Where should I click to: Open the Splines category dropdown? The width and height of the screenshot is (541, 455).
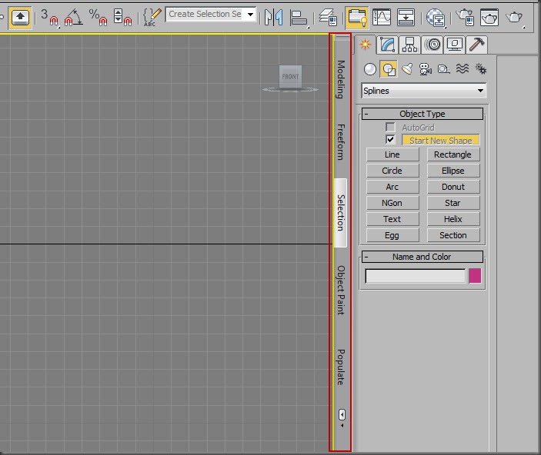(424, 91)
